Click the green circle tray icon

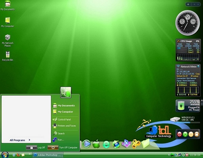coord(183,155)
